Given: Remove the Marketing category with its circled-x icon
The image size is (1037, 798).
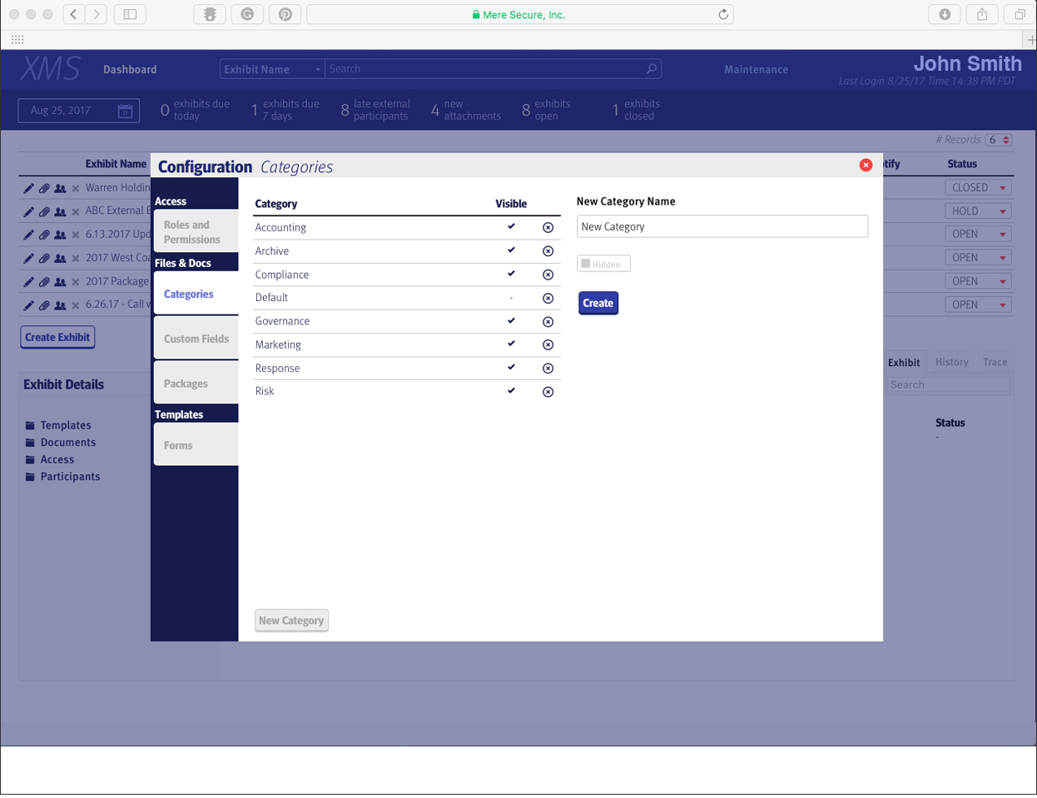Looking at the screenshot, I should (x=548, y=344).
